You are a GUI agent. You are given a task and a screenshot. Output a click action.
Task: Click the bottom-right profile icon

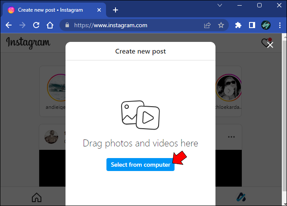241,197
